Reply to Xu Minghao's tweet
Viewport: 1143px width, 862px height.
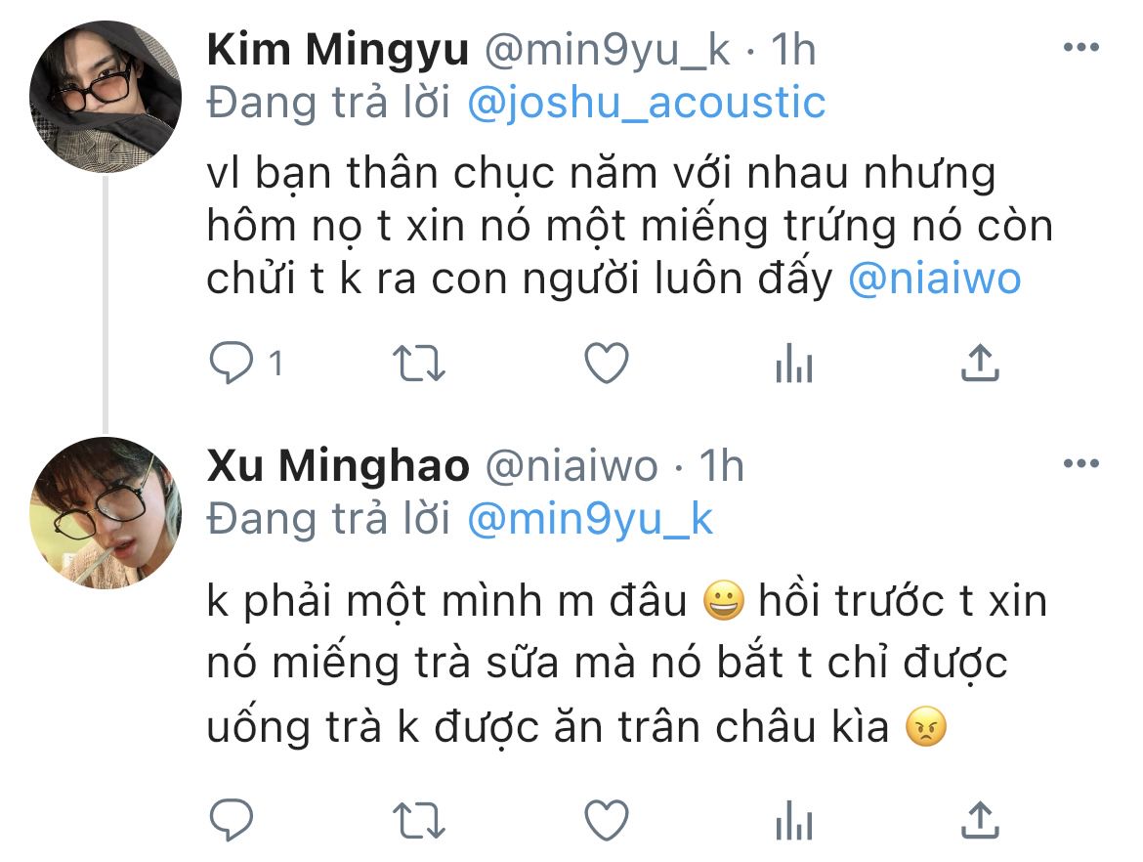pos(232,820)
